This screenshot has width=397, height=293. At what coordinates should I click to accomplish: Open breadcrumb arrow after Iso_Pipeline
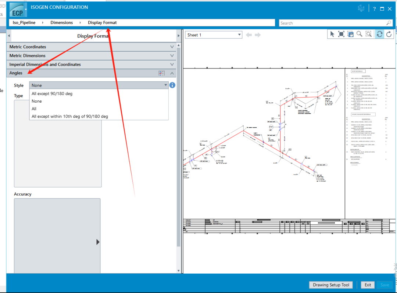pos(43,22)
